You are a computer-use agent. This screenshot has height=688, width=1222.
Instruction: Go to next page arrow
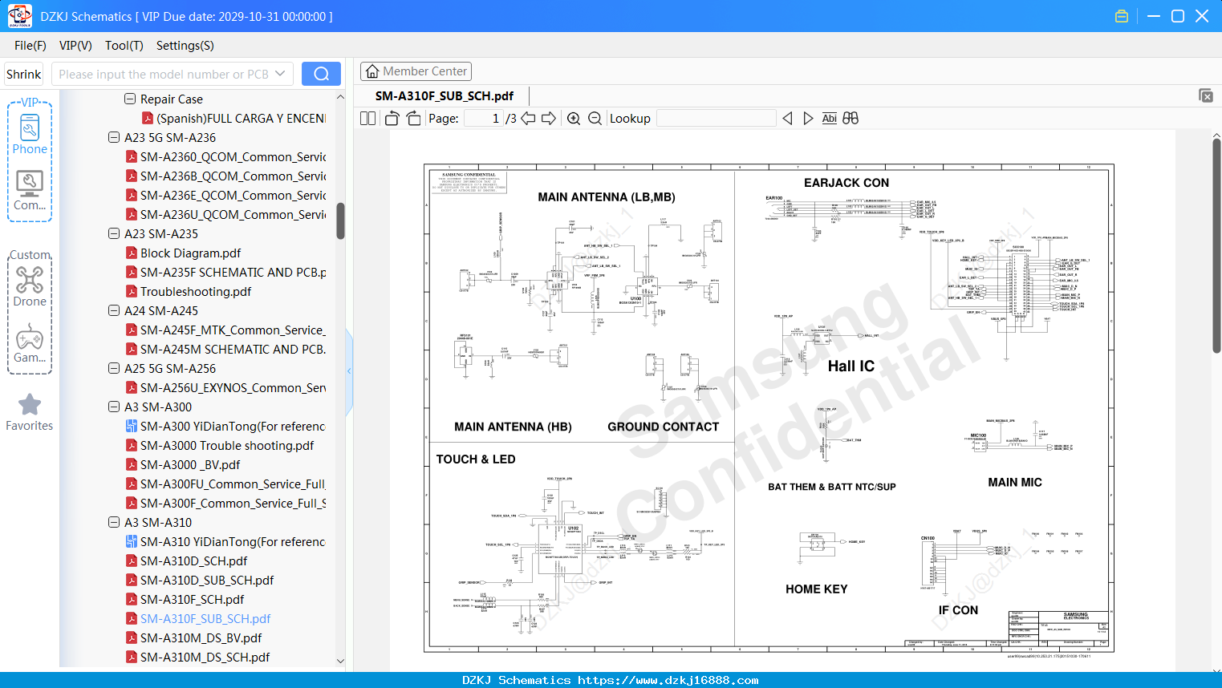point(549,118)
